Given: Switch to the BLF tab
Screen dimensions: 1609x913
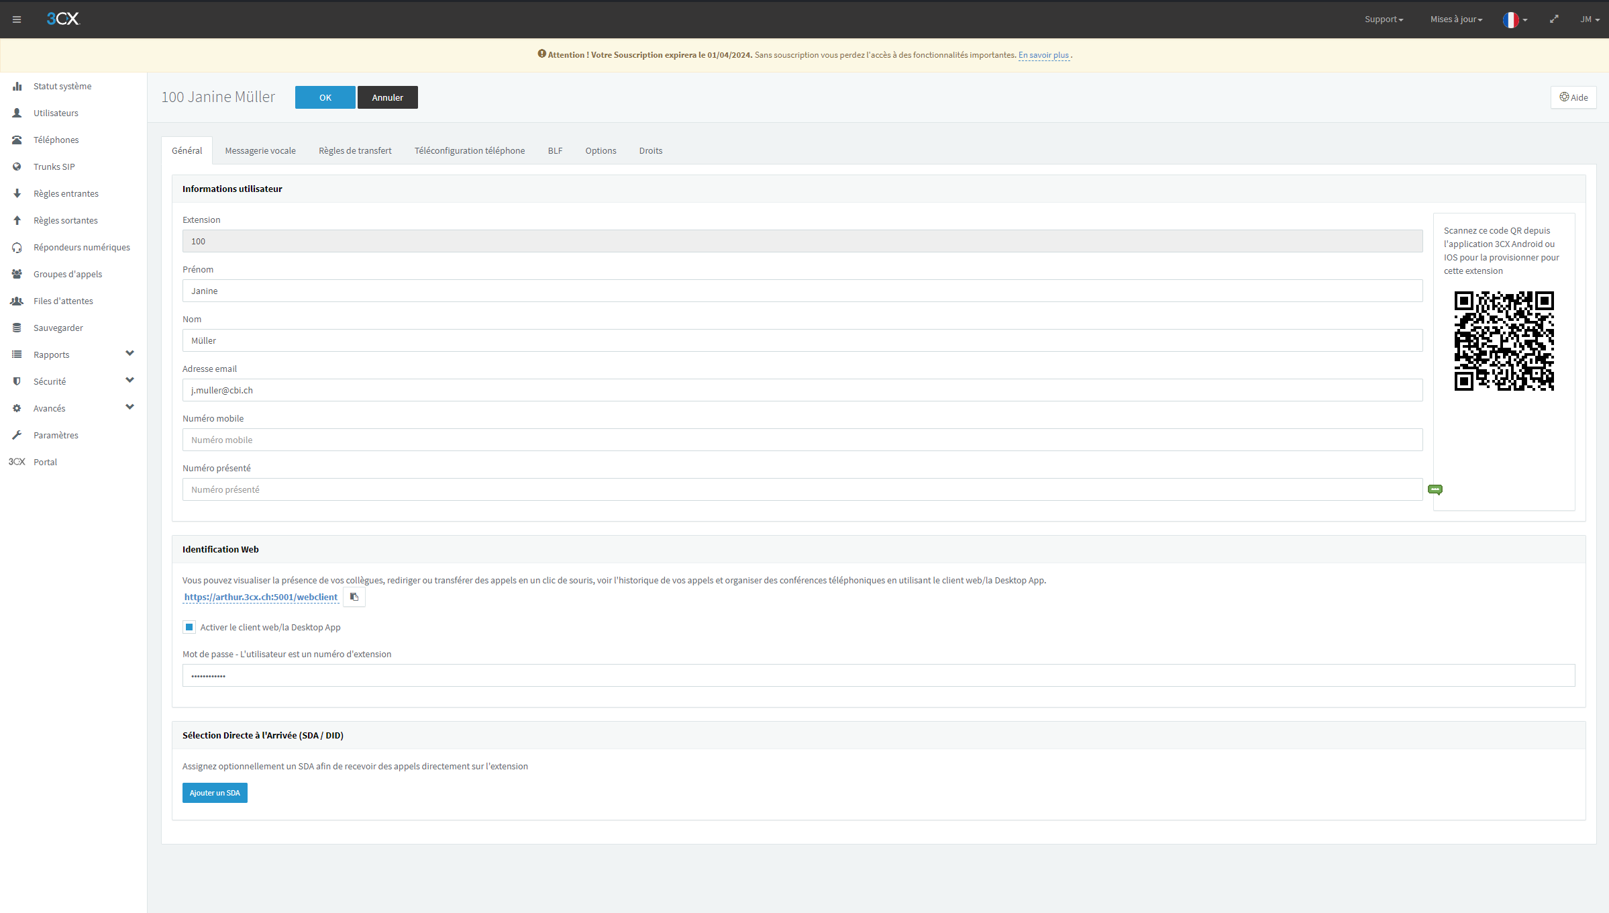Looking at the screenshot, I should pos(555,150).
